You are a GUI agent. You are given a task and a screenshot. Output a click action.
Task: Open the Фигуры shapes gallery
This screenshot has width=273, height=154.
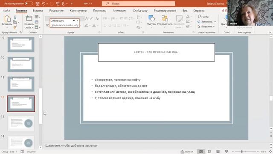coord(151,21)
